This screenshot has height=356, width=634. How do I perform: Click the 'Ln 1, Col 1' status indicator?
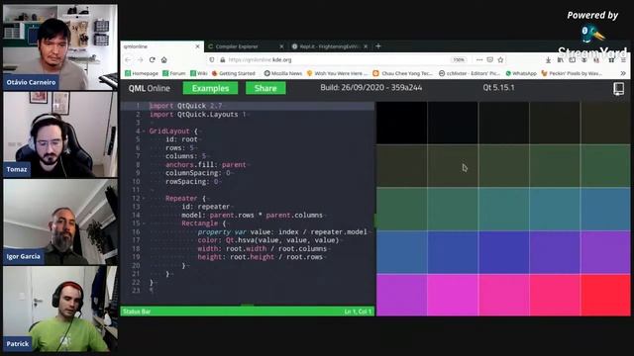coord(358,311)
